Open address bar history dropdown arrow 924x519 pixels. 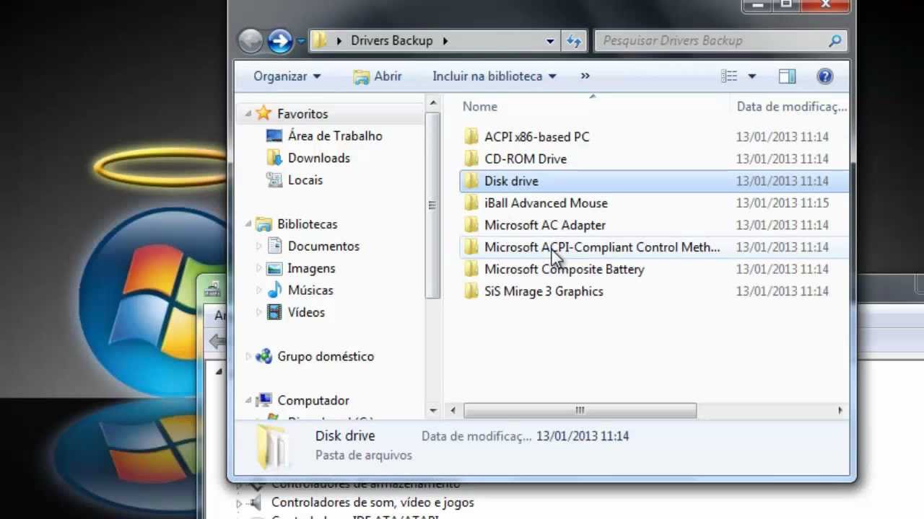[550, 41]
